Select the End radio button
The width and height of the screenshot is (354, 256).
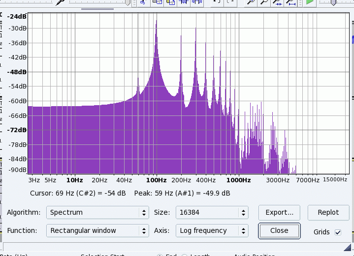(x=160, y=255)
